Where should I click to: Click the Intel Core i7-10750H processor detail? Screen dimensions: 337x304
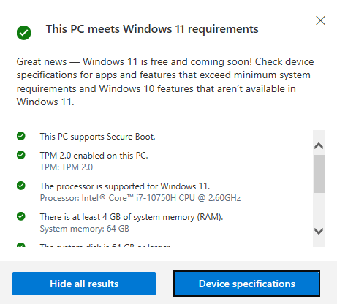click(140, 198)
